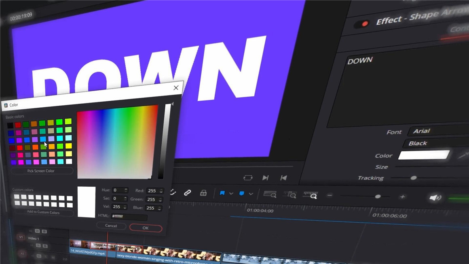Click the white Color swatch in inspector
Viewport: 469px width, 264px height.
[423, 155]
